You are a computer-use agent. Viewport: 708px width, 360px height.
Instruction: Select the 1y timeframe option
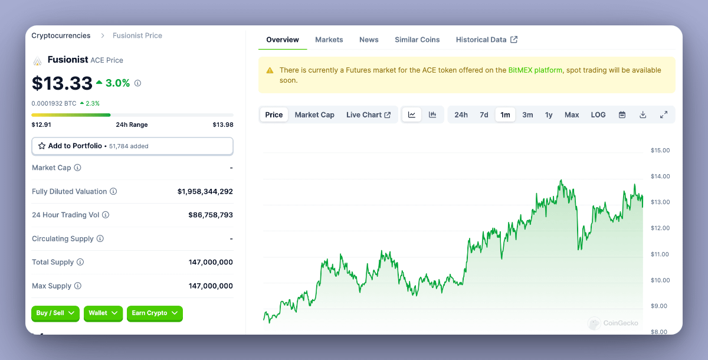(549, 114)
